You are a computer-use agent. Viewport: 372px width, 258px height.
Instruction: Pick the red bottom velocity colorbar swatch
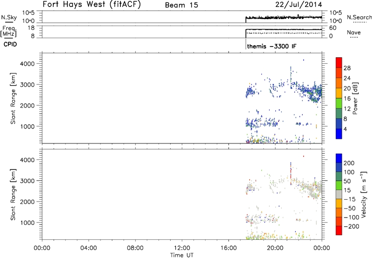339,231
